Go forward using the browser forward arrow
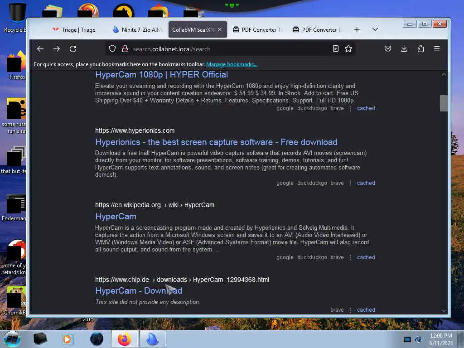464x348 pixels. tap(57, 49)
